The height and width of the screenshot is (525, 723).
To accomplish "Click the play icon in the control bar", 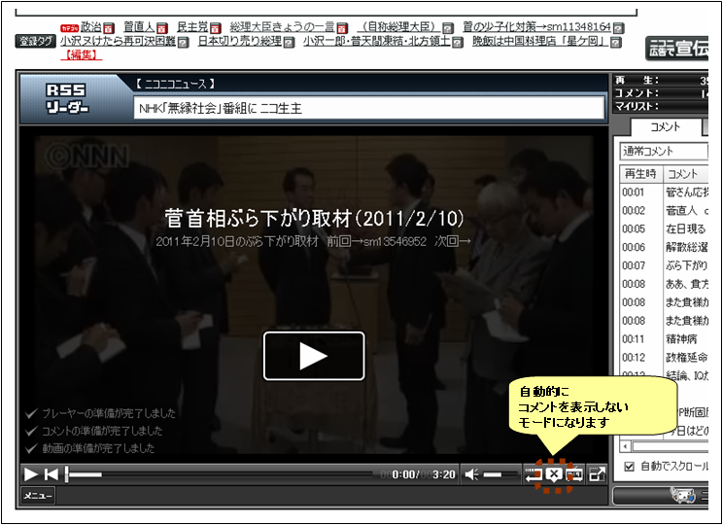I will click(31, 474).
